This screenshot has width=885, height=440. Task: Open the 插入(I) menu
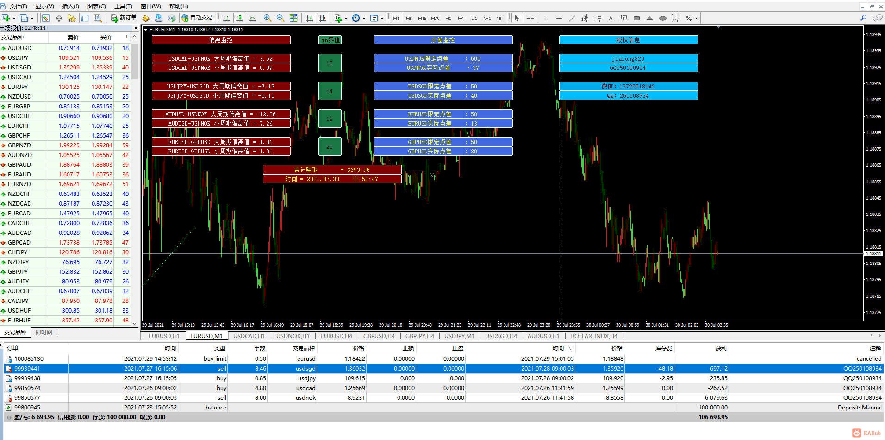(70, 6)
